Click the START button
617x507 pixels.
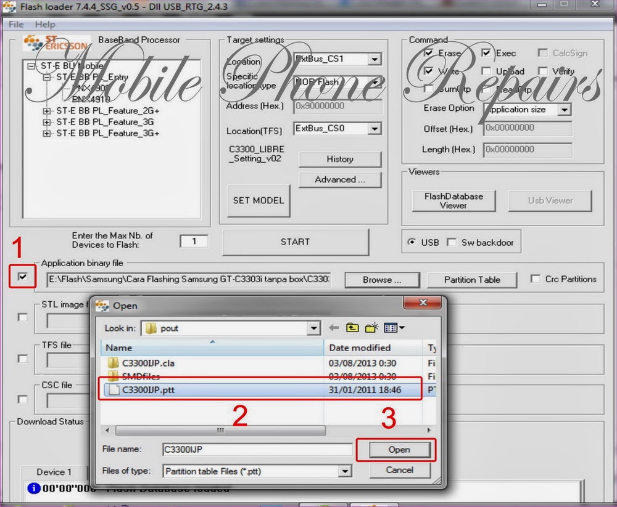[x=296, y=241]
